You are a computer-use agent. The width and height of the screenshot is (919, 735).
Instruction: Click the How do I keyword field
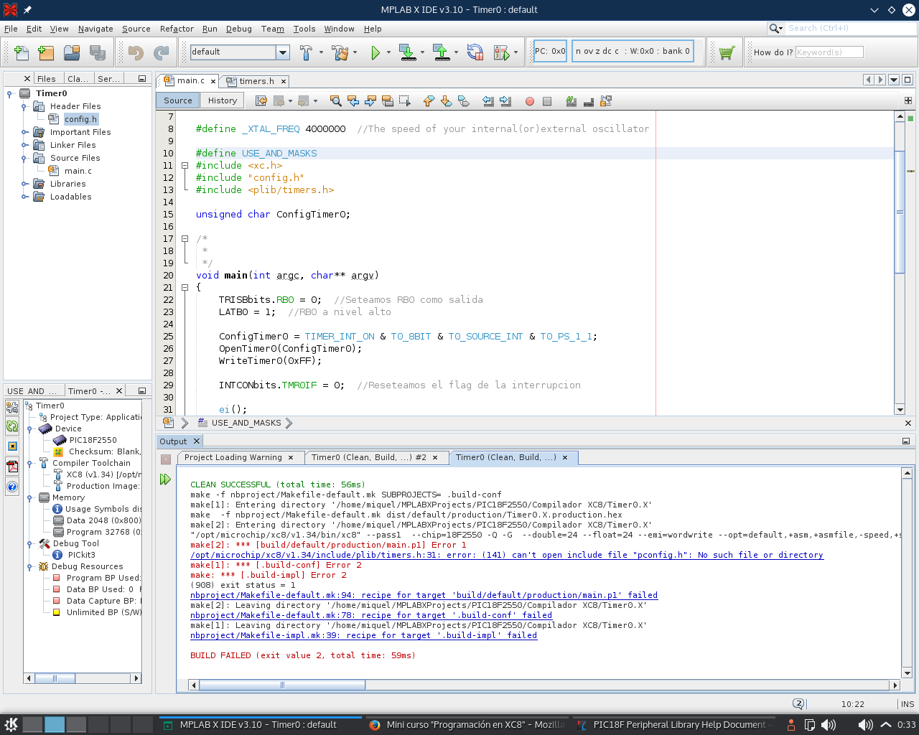829,52
